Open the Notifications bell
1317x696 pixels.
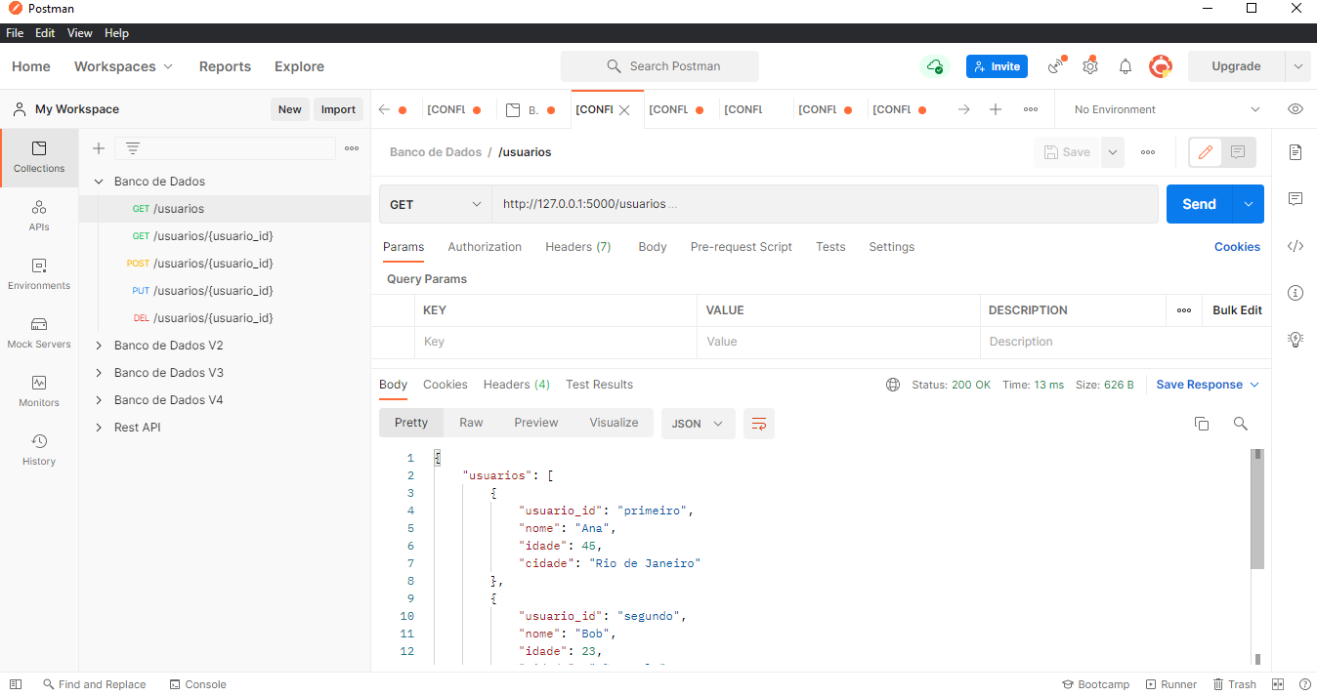[1125, 65]
